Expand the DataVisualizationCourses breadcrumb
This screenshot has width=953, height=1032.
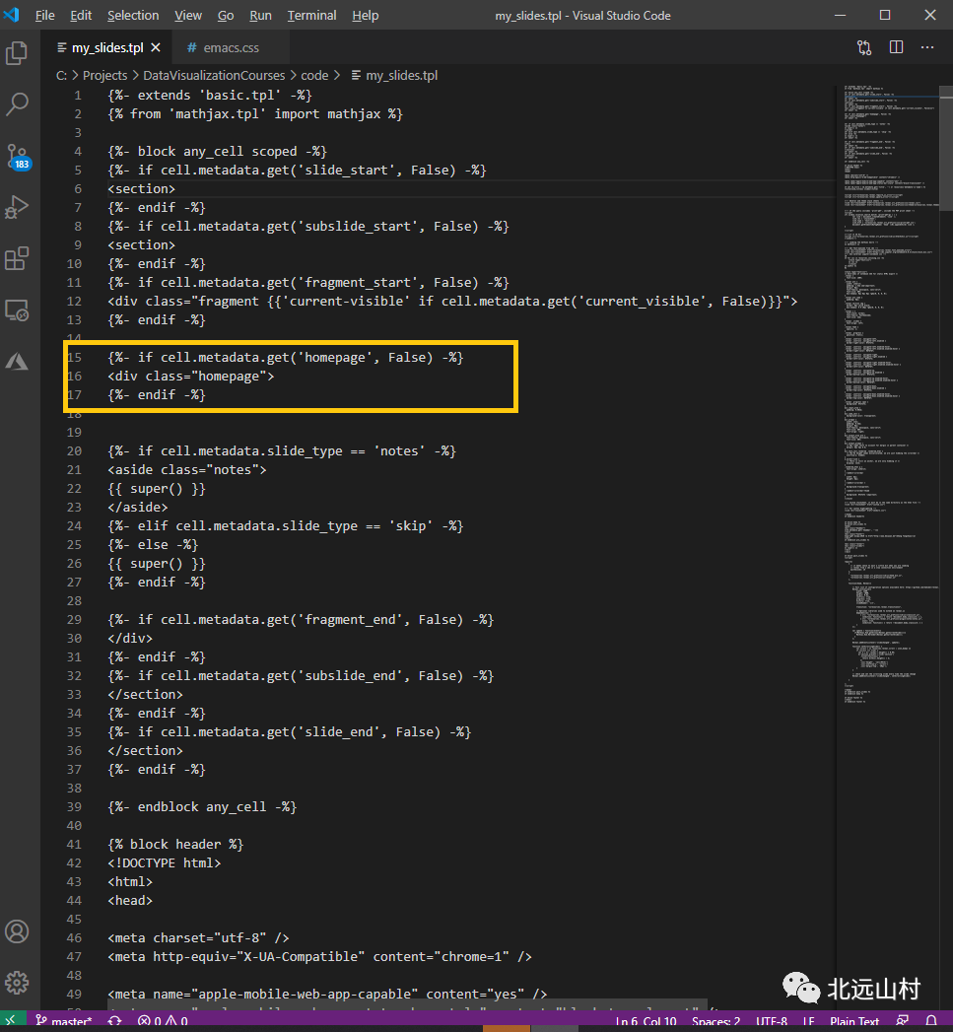214,76
